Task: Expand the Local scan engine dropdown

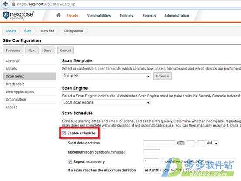Action: click(x=106, y=102)
